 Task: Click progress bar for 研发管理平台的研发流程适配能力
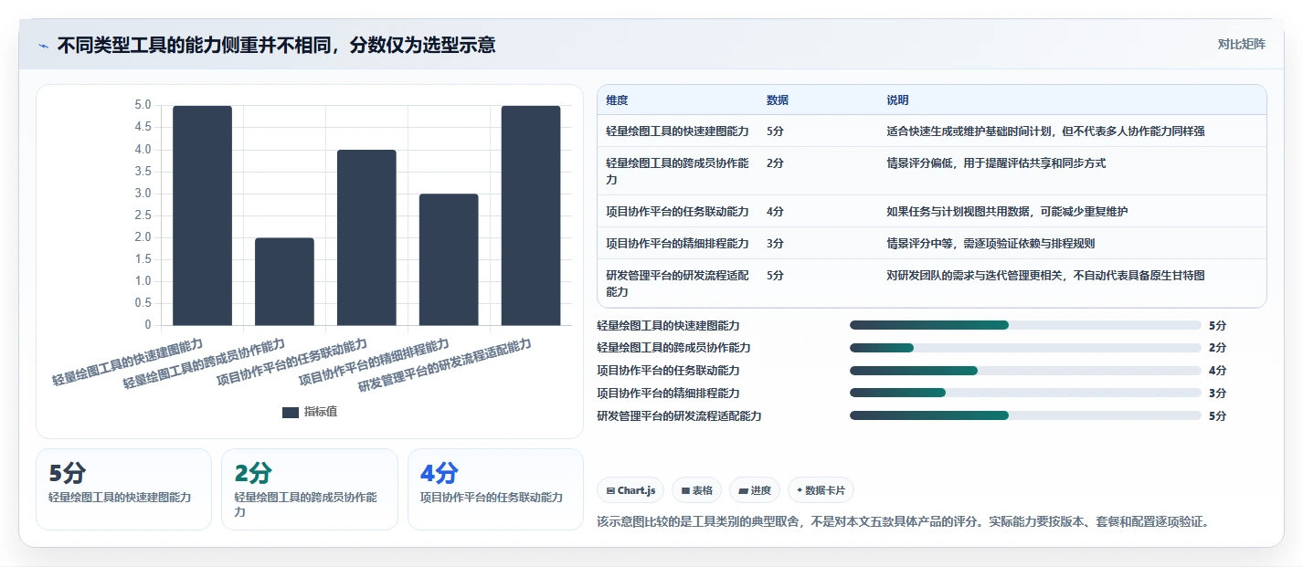[1025, 415]
